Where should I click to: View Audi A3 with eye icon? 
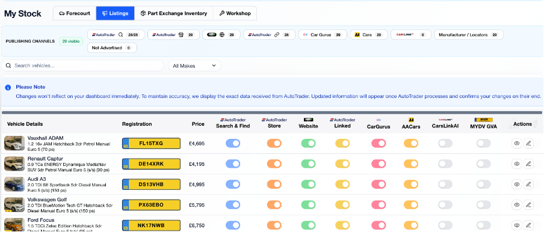pos(517,184)
